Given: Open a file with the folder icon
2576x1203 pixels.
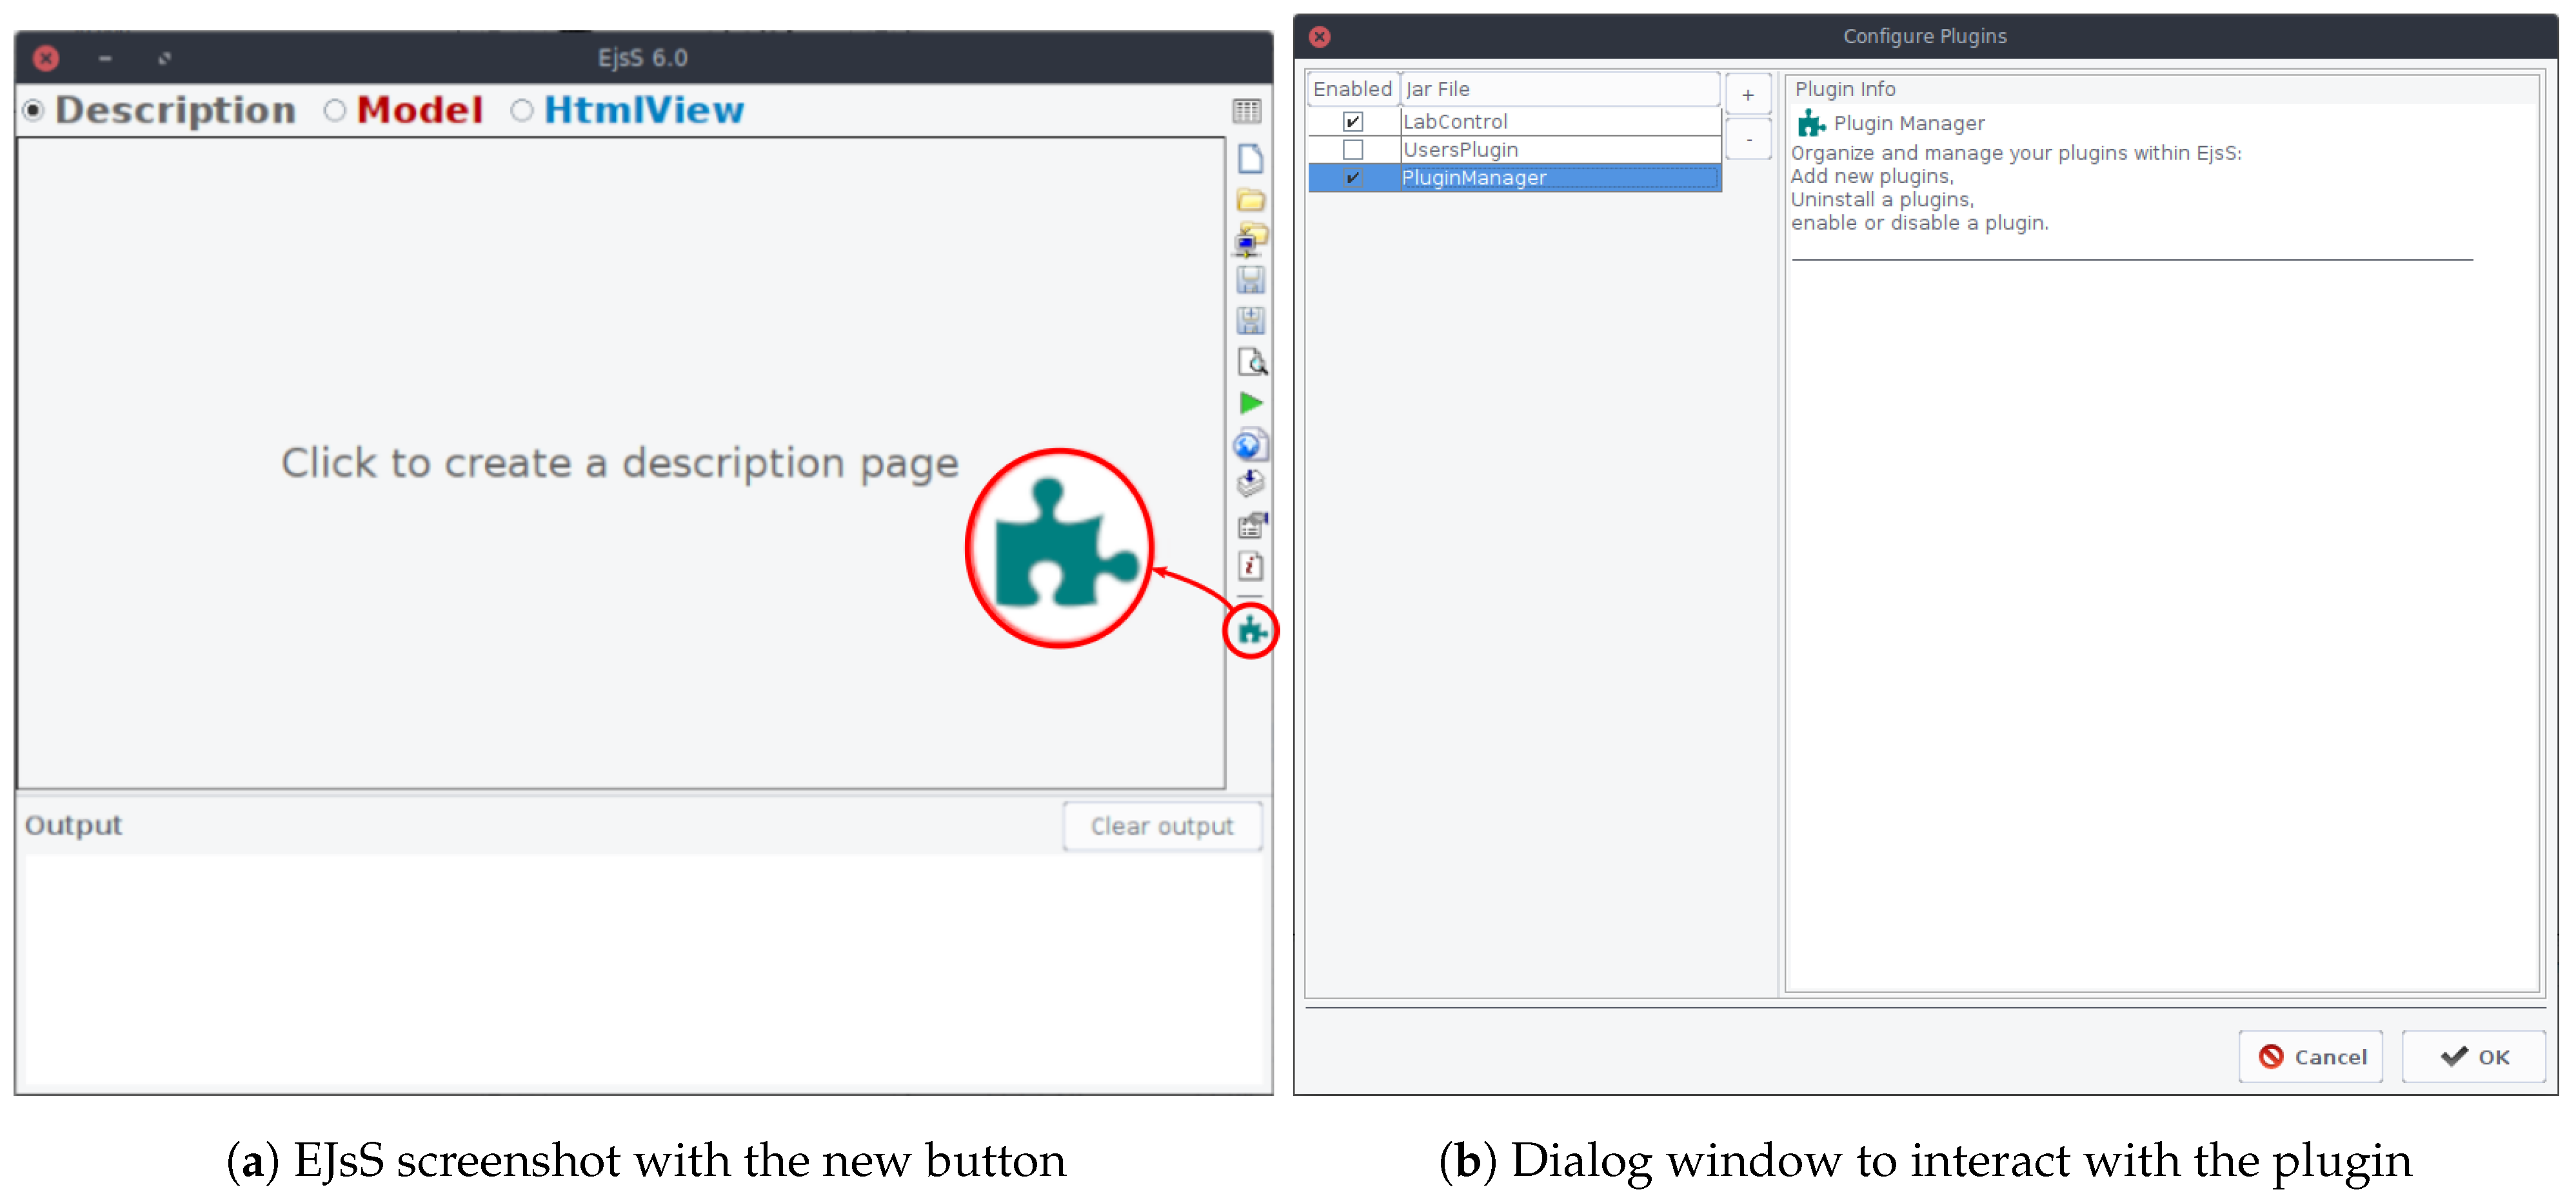Looking at the screenshot, I should click(x=1250, y=200).
